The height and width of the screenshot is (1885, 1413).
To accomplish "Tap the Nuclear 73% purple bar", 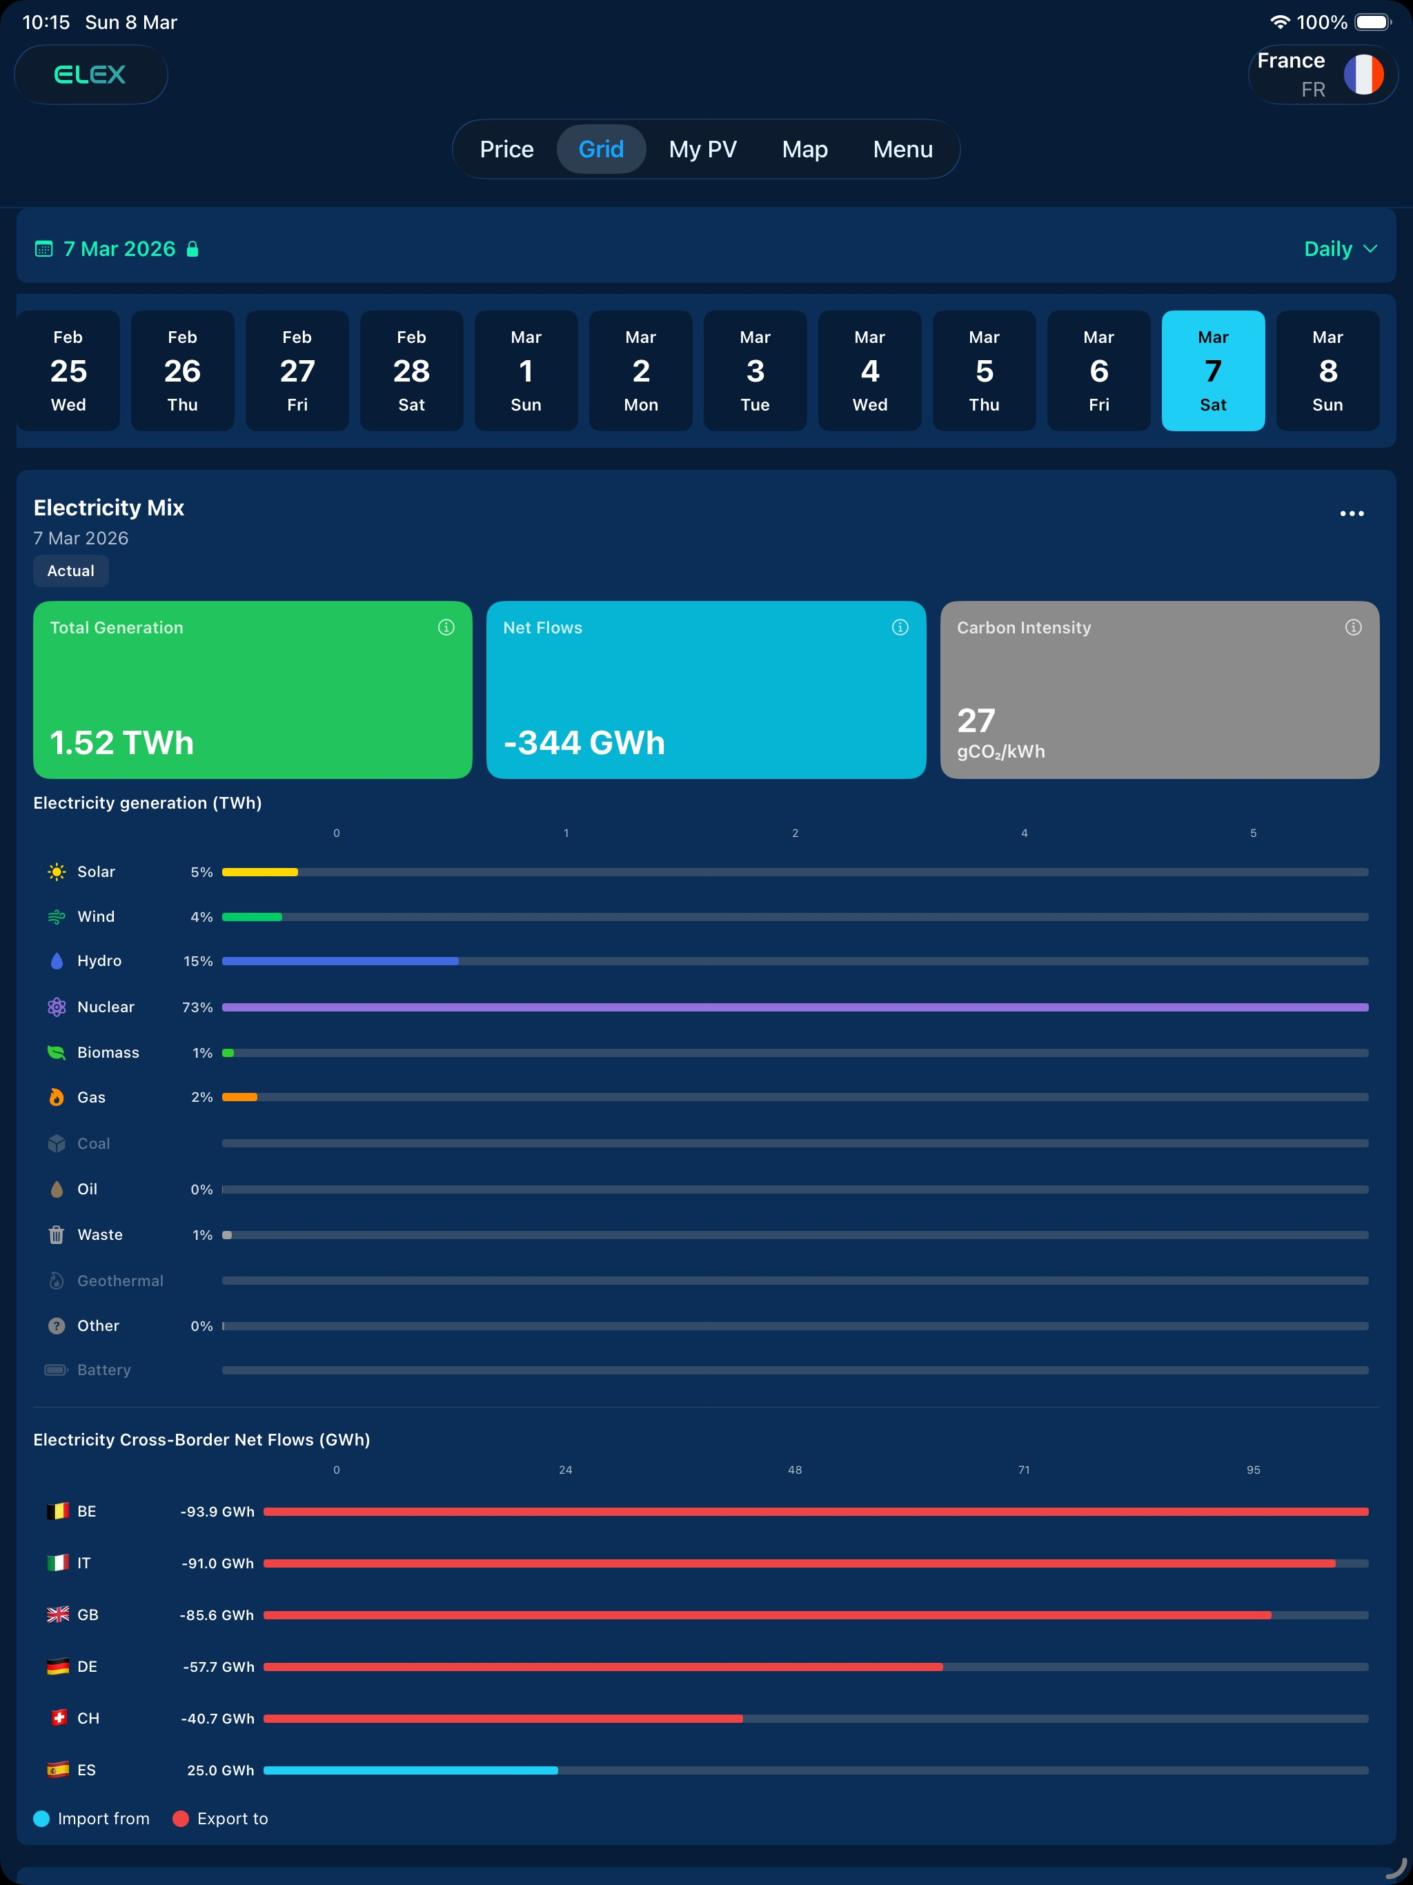I will [795, 1007].
